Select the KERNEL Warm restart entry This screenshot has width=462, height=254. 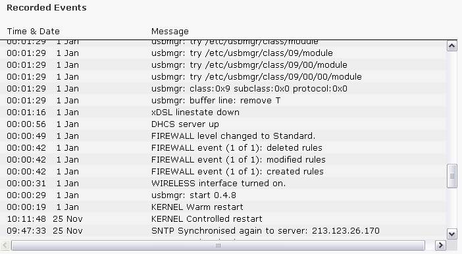(x=223, y=207)
